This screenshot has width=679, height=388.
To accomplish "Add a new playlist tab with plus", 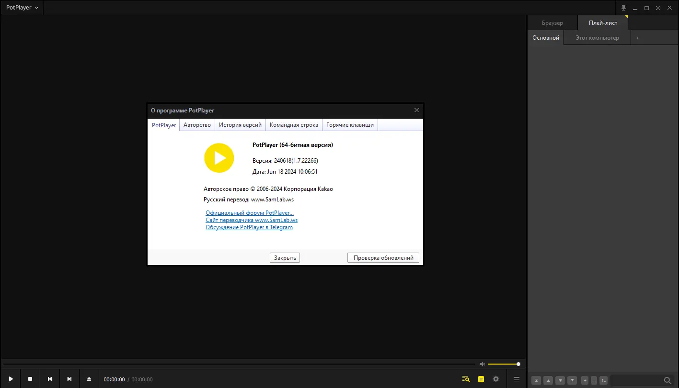I will coord(637,38).
